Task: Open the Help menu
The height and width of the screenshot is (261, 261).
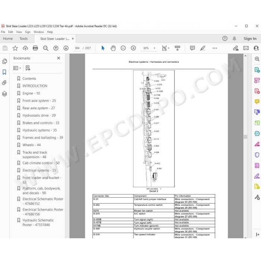Action: click(50, 32)
